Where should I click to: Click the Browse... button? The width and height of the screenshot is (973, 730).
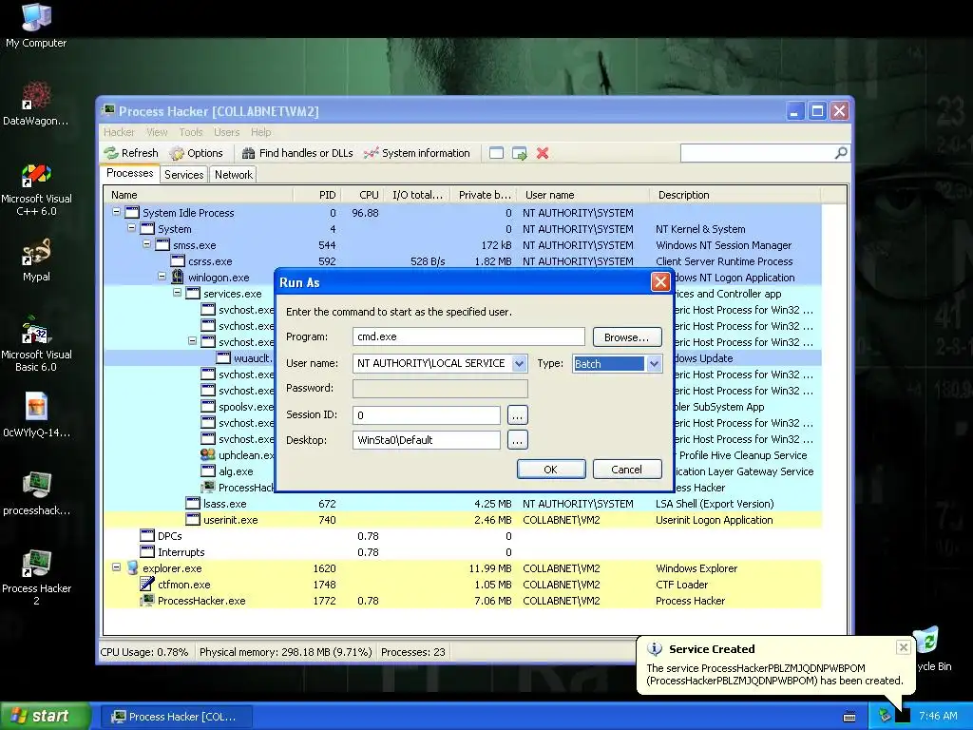point(627,337)
